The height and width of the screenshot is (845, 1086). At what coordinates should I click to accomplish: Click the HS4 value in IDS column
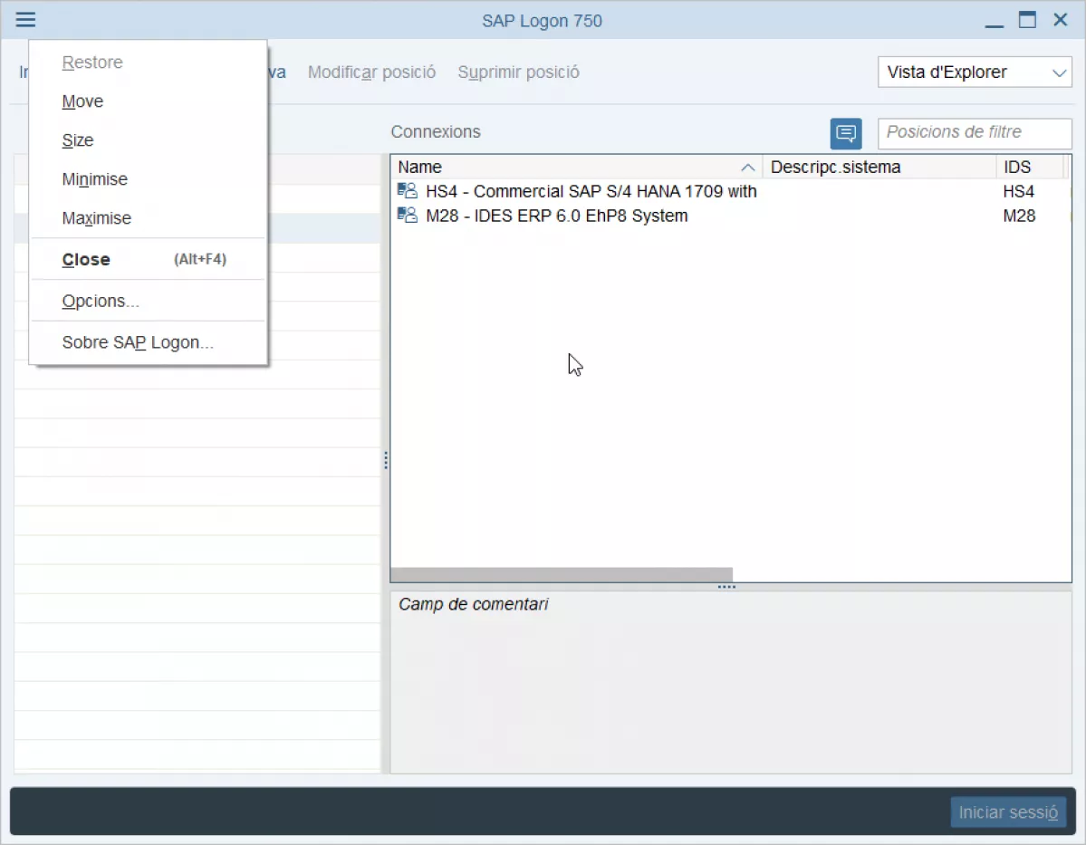pos(1018,191)
